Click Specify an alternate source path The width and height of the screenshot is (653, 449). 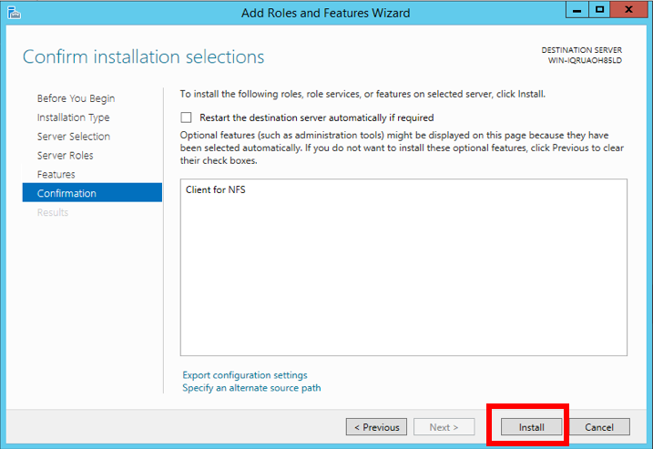click(x=251, y=388)
